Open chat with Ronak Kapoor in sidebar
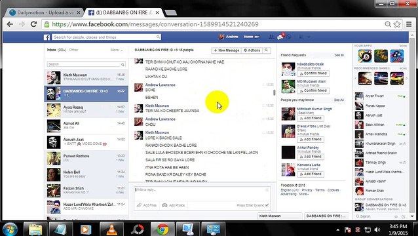This screenshot has height=236, width=418. click(381, 106)
